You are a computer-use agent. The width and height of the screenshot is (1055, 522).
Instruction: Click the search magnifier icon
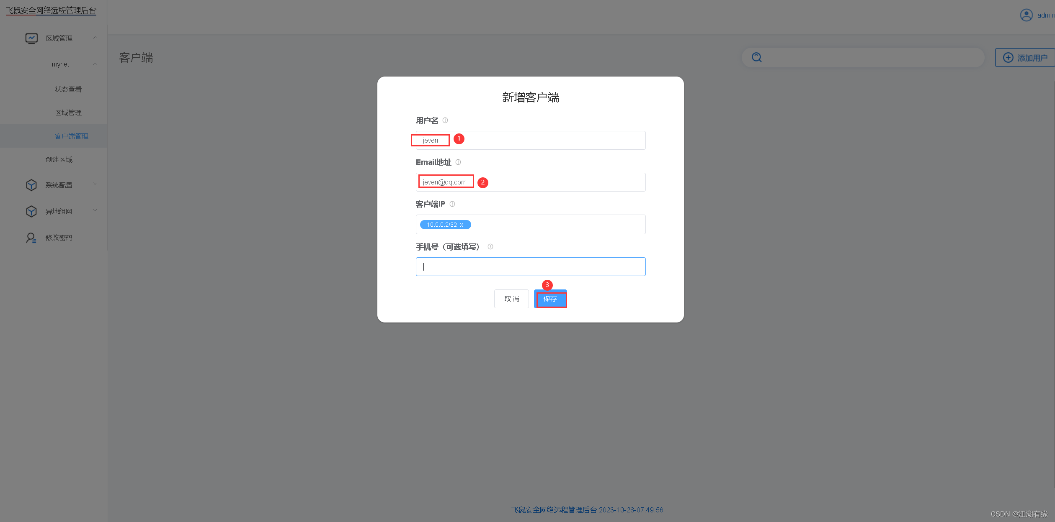(x=756, y=57)
